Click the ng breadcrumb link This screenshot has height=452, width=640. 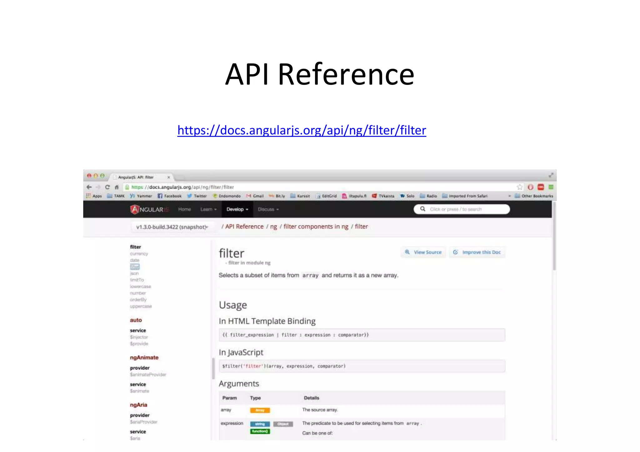pos(273,226)
